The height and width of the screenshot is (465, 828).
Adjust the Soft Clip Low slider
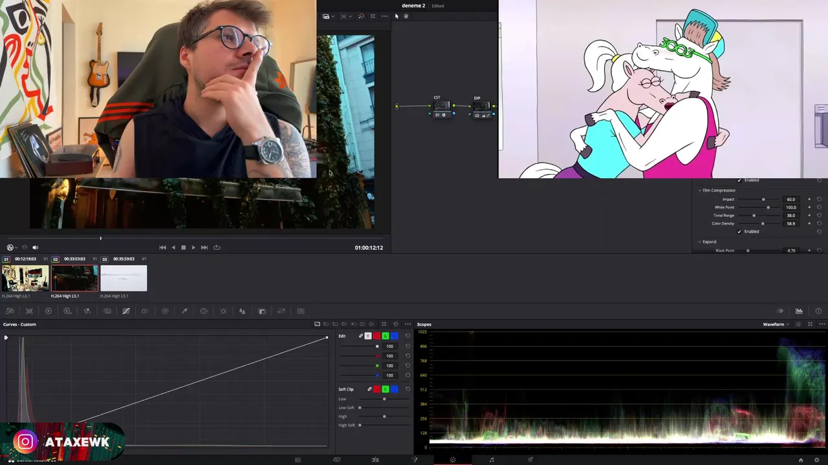tap(384, 399)
